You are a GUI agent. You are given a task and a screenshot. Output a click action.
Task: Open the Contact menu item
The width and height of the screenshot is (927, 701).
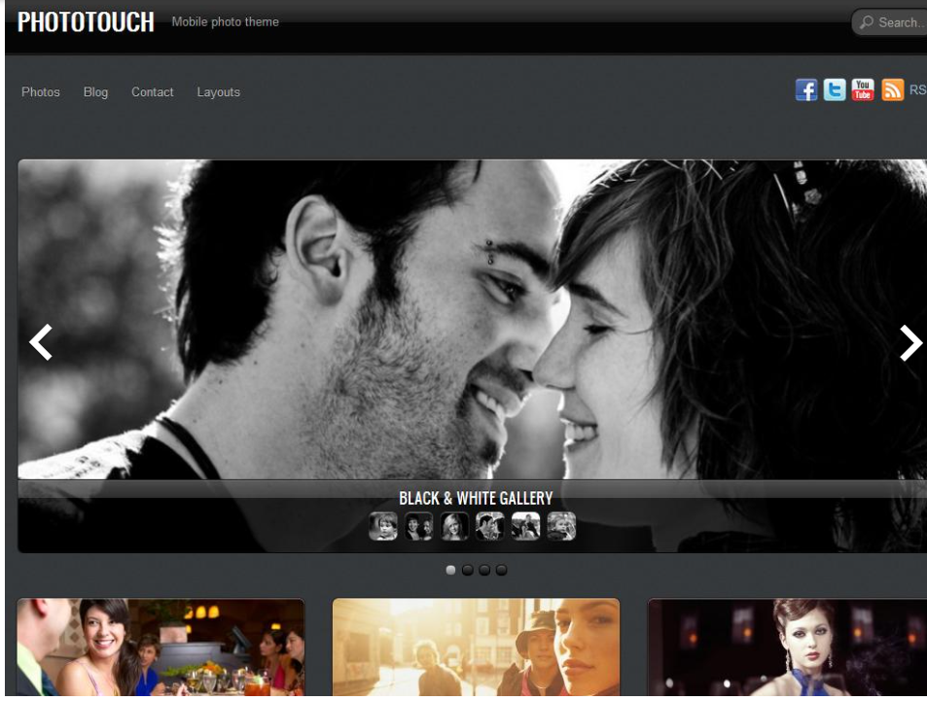pyautogui.click(x=153, y=92)
